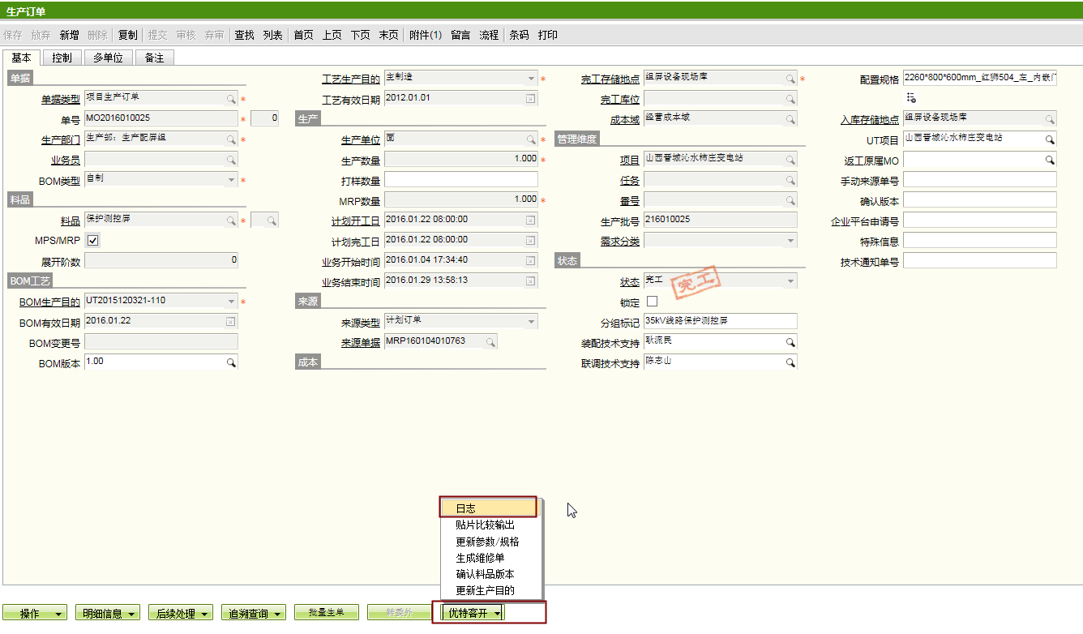1083x634 pixels.
Task: Click the 打样数量 input field
Action: coord(460,180)
